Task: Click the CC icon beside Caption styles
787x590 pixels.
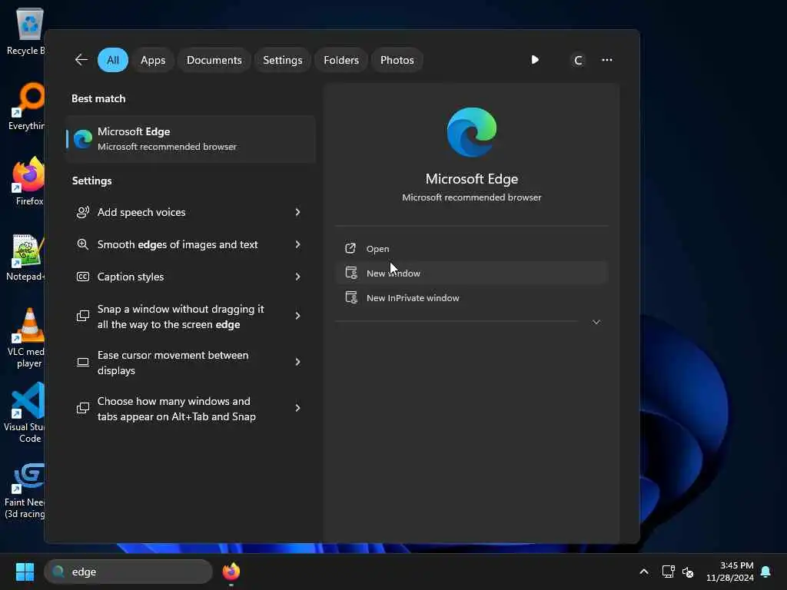Action: pyautogui.click(x=83, y=277)
